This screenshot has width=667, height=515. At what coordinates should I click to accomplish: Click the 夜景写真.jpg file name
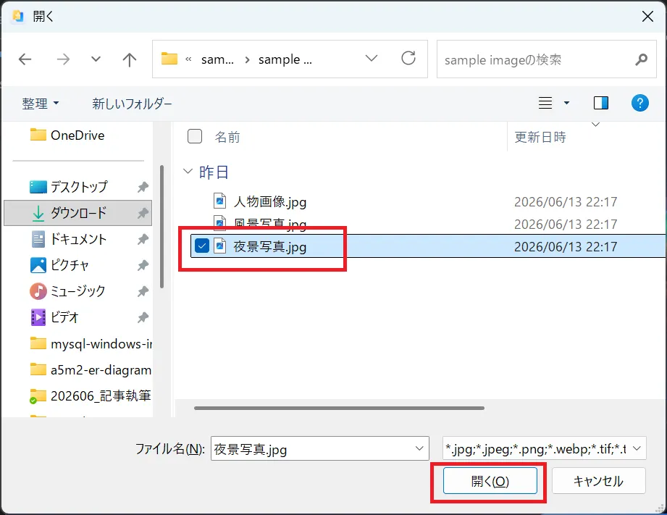coord(269,246)
